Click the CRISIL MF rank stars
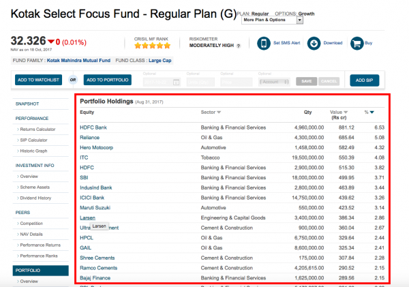Viewport: 409px width, 287px height. [152, 46]
